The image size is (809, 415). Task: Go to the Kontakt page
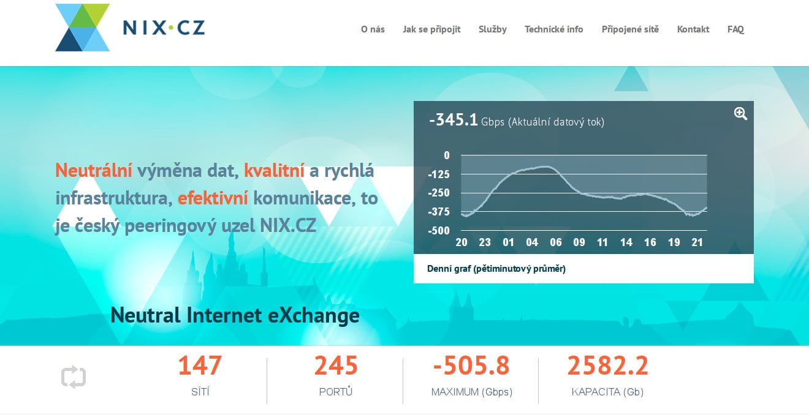693,29
